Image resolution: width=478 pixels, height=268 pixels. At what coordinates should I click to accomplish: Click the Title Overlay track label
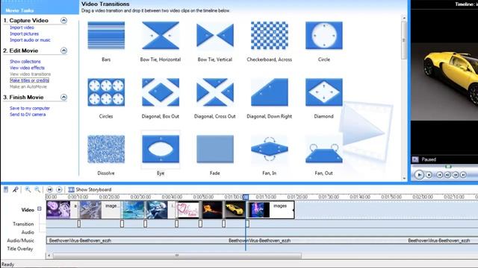click(20, 249)
